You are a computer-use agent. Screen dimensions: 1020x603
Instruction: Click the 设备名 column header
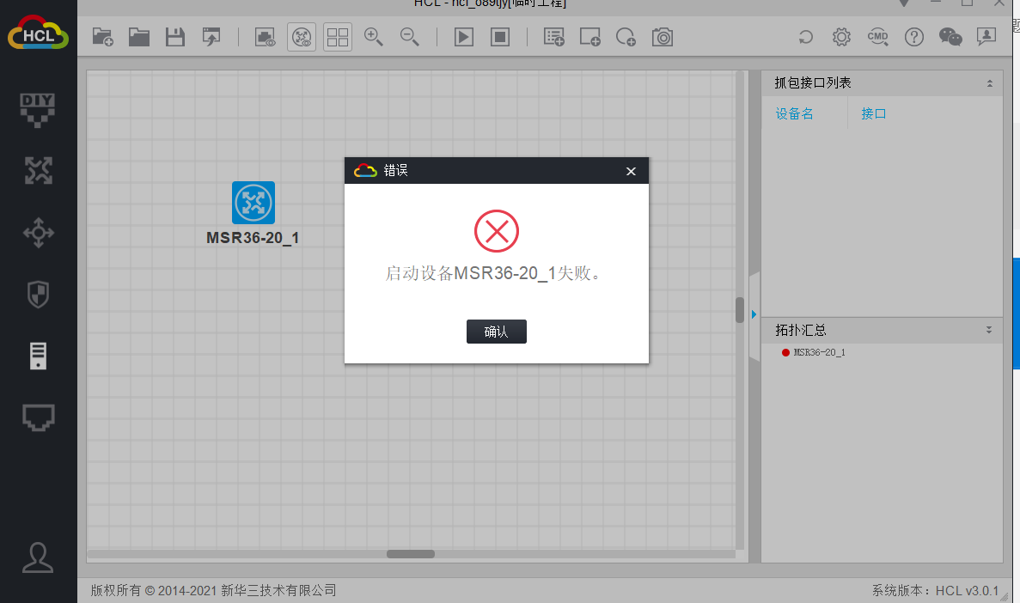tap(794, 114)
